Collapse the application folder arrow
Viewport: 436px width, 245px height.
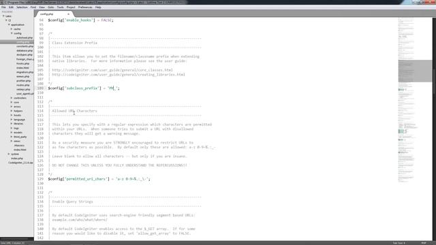click(x=9, y=24)
